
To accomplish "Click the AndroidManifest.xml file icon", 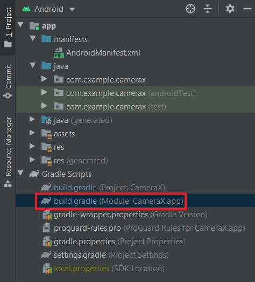I will pos(59,53).
